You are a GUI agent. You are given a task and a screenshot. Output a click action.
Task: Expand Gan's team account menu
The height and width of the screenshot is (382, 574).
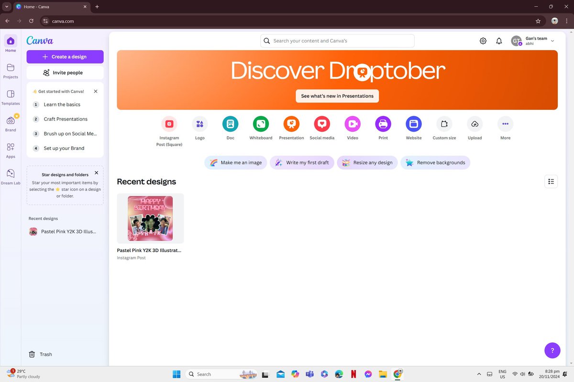(x=533, y=41)
